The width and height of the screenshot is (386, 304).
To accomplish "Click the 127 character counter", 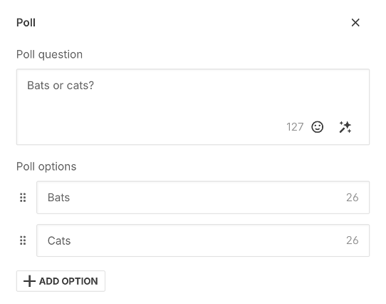I will coord(295,127).
